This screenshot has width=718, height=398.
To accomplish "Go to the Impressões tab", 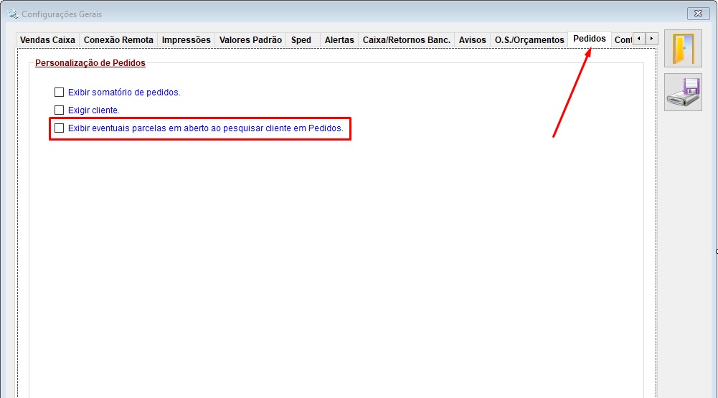I will click(186, 40).
